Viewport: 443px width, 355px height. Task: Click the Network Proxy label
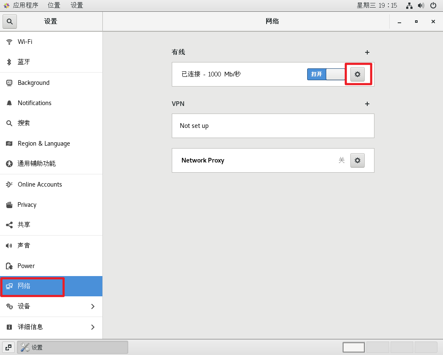(x=203, y=160)
